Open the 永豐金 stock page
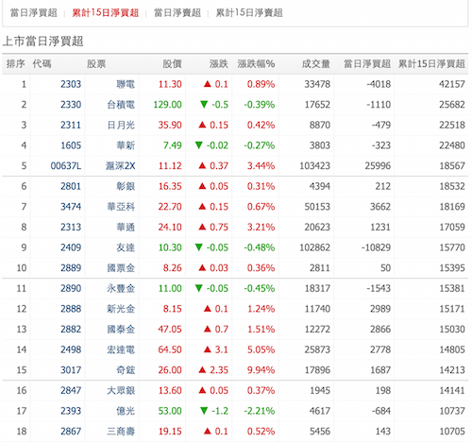Screen dimensions: 472x442 coord(121,288)
